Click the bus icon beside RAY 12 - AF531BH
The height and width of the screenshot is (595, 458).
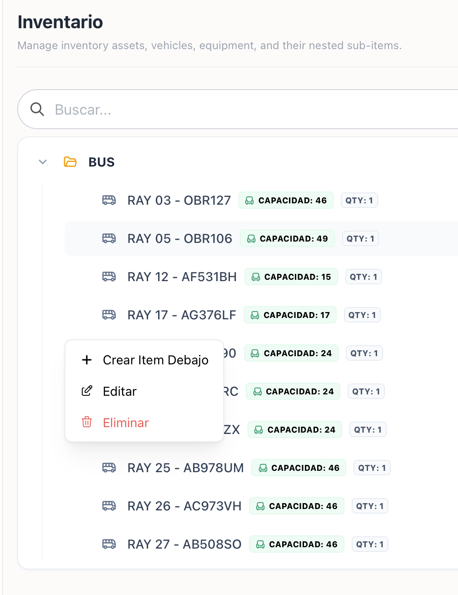(x=109, y=277)
